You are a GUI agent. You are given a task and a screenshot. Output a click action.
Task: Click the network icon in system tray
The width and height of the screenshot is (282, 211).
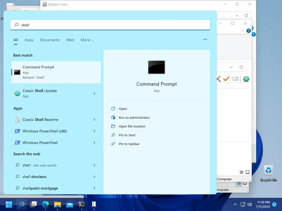tap(243, 204)
